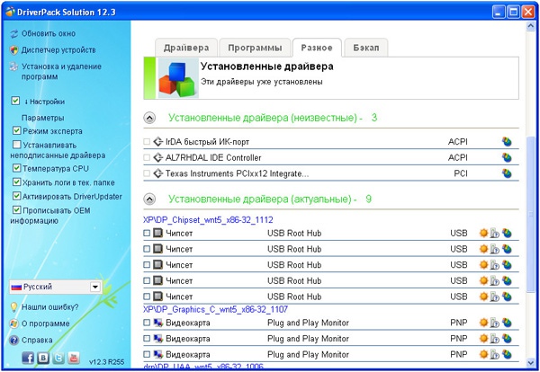Click the colored globe icon for IrDA быстрый ИК-порт

[507, 141]
